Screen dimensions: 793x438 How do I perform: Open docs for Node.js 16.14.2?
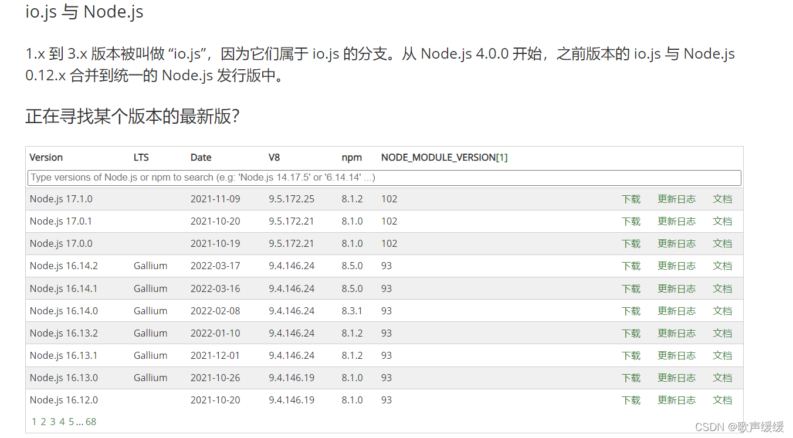(x=723, y=266)
